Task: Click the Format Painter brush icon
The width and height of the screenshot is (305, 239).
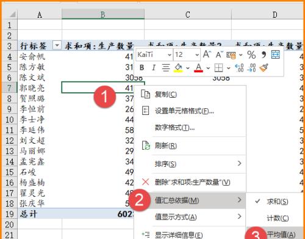Action: (264, 68)
